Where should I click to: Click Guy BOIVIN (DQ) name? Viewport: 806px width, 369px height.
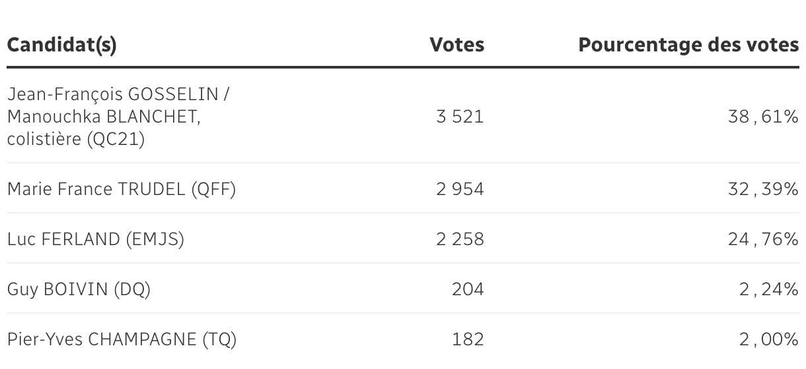[x=79, y=289]
